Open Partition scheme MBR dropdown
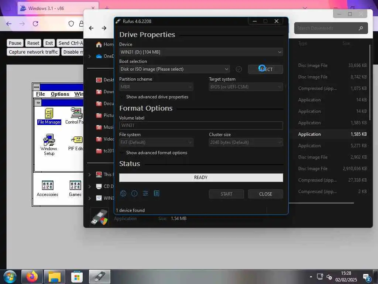The height and width of the screenshot is (284, 378). coord(156,87)
